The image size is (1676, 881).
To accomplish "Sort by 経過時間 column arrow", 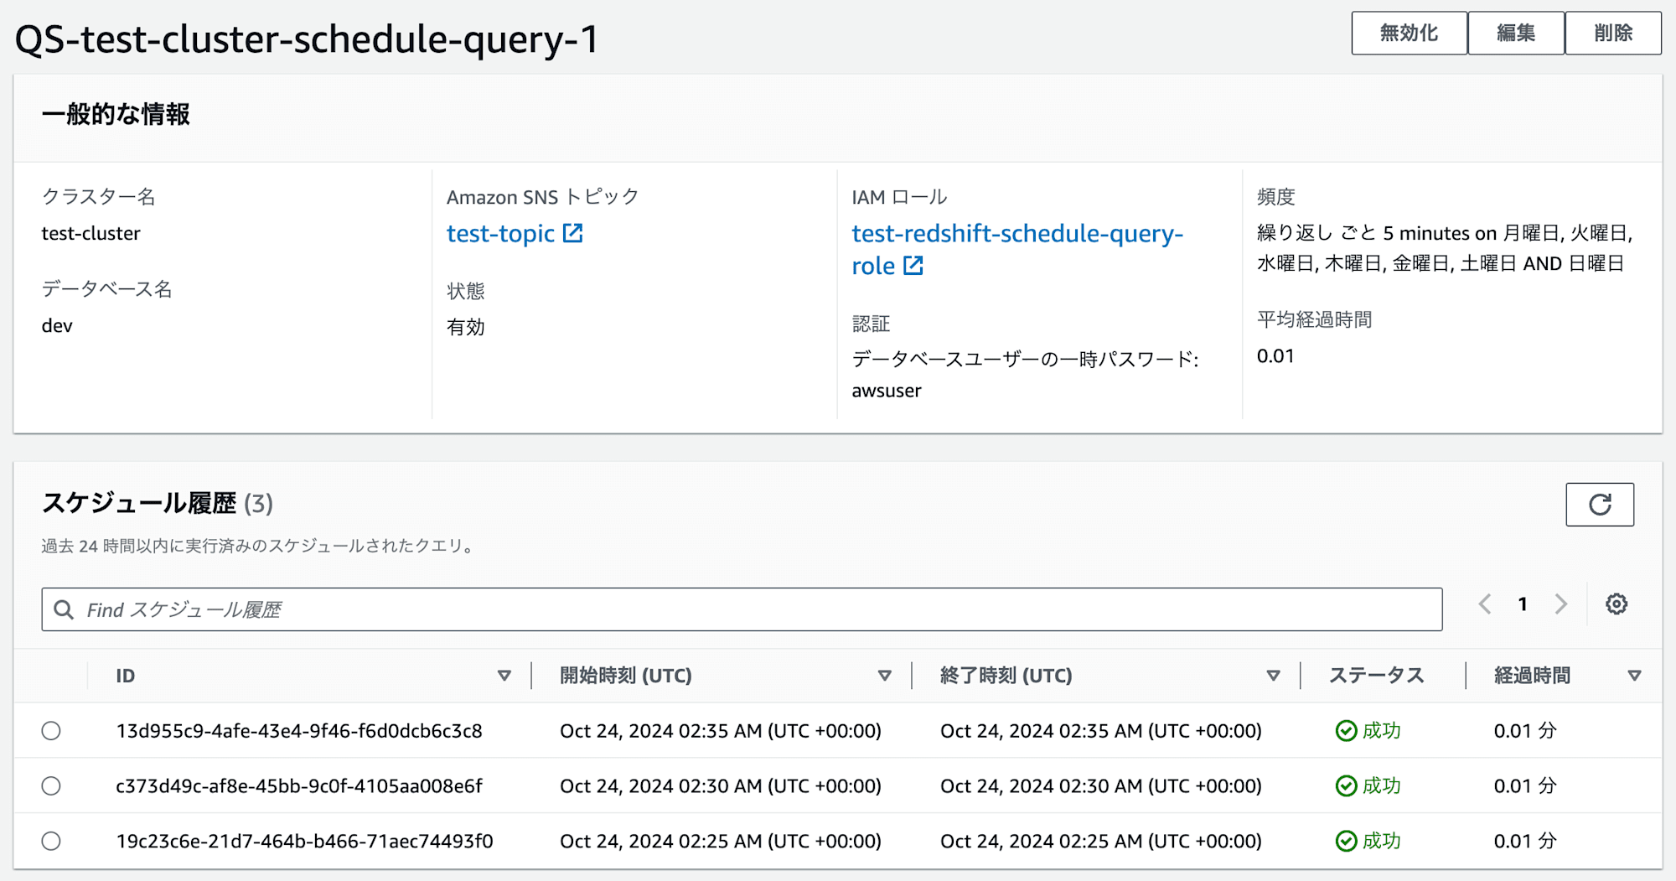I will click(1634, 676).
